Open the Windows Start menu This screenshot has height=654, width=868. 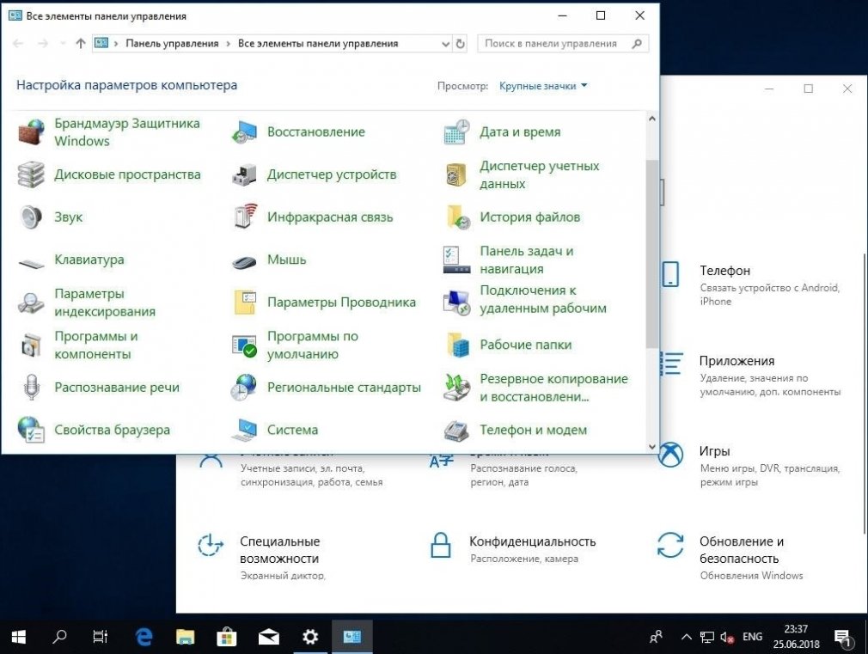(x=18, y=637)
